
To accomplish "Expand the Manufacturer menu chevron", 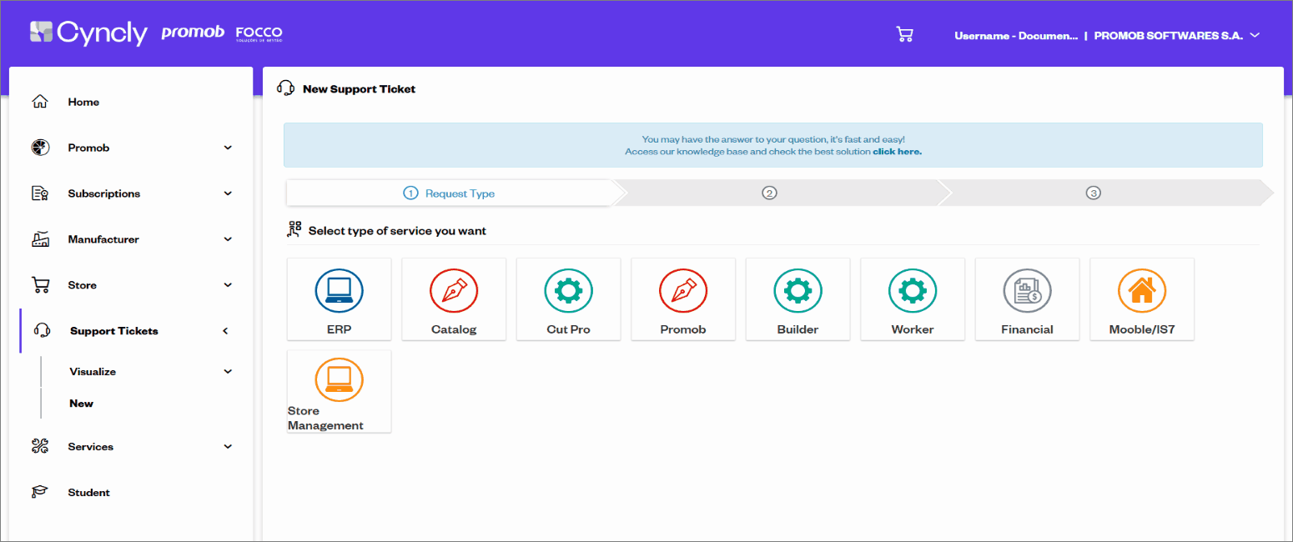I will click(x=228, y=239).
